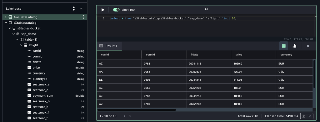Viewport: 320px width, 122px height.
Task: Close the result panel with X
Action: [308, 46]
